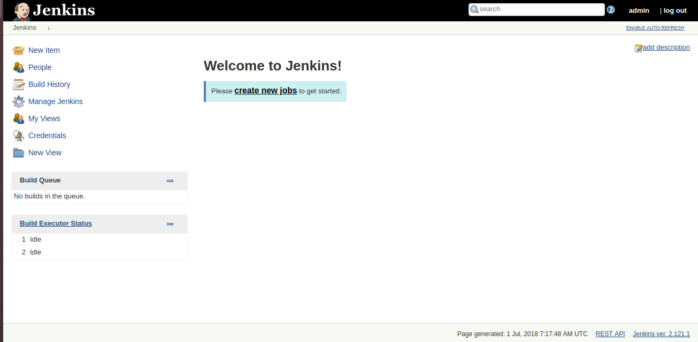
Task: Click the Manage Jenkins gear icon
Action: click(19, 101)
